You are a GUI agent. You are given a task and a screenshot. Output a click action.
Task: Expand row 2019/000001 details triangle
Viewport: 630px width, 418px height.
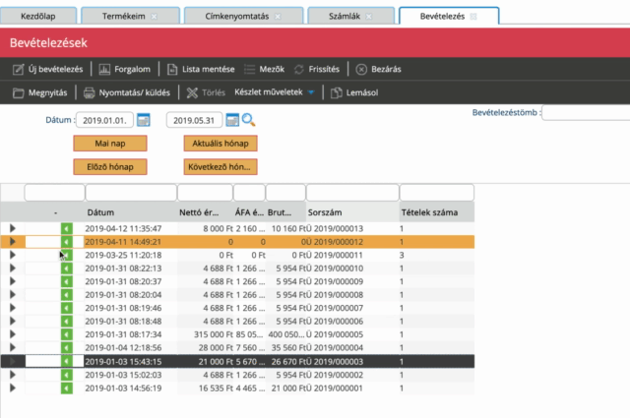[x=13, y=388]
